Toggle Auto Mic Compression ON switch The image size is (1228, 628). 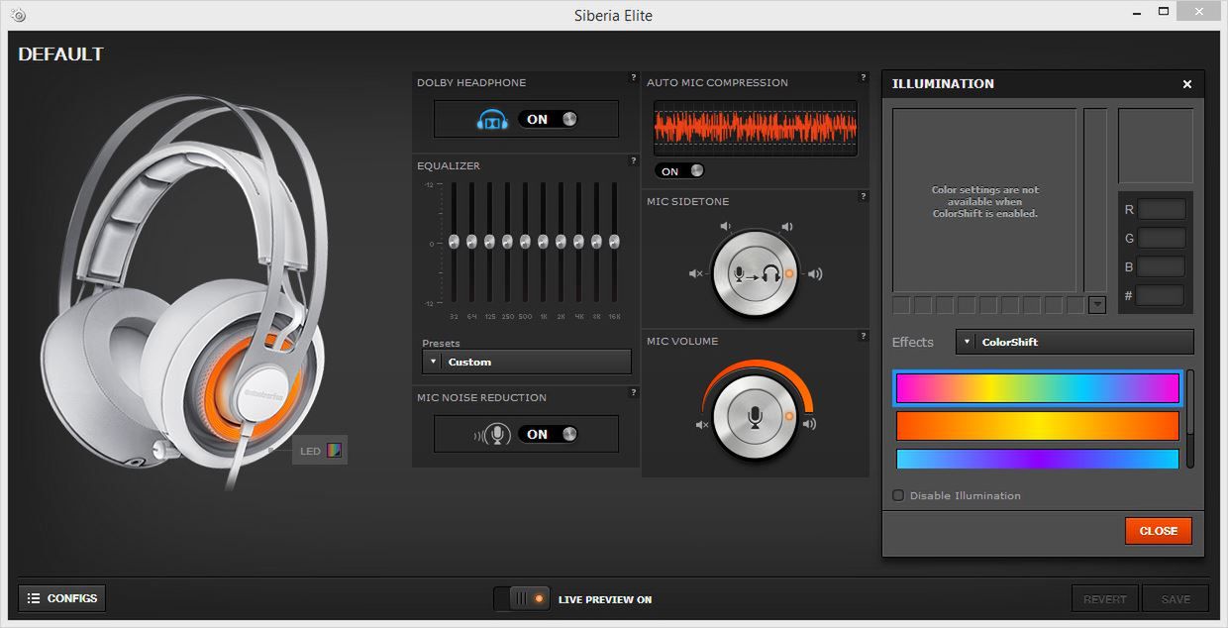[680, 171]
